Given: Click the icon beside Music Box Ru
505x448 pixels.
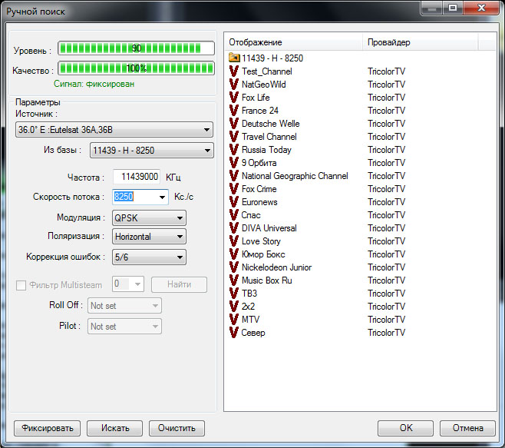Looking at the screenshot, I should (234, 280).
